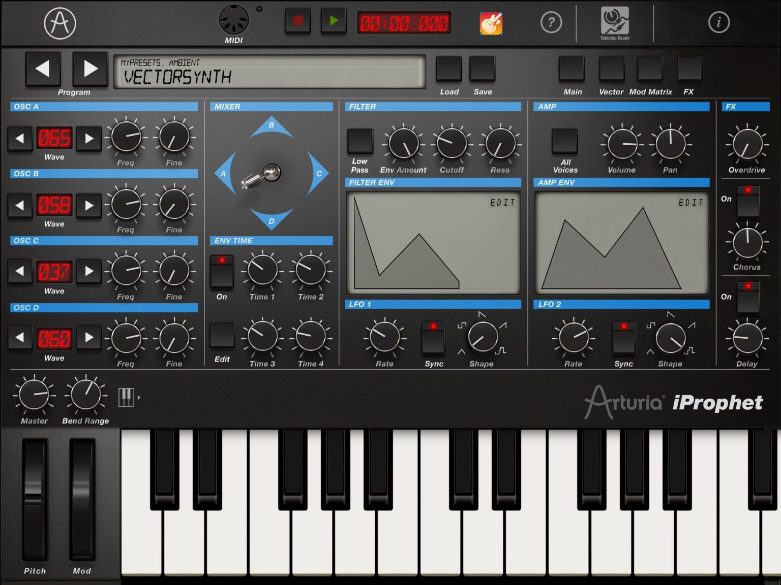The image size is (781, 585).
Task: Open EDIT on the Filter Envelope display
Action: (503, 203)
